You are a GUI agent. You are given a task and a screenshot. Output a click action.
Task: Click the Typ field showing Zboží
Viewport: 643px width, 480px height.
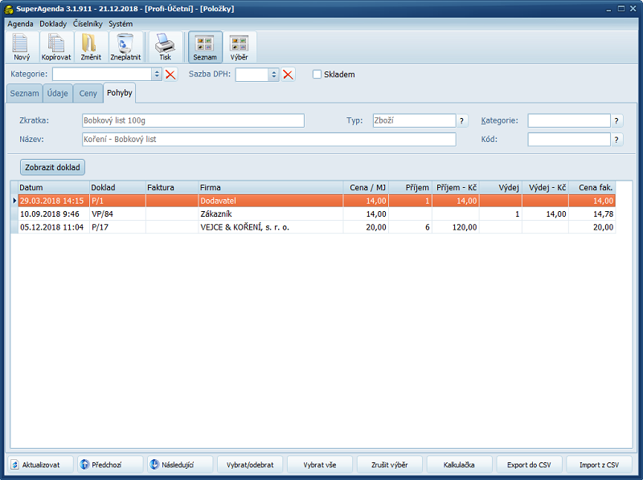coord(414,121)
